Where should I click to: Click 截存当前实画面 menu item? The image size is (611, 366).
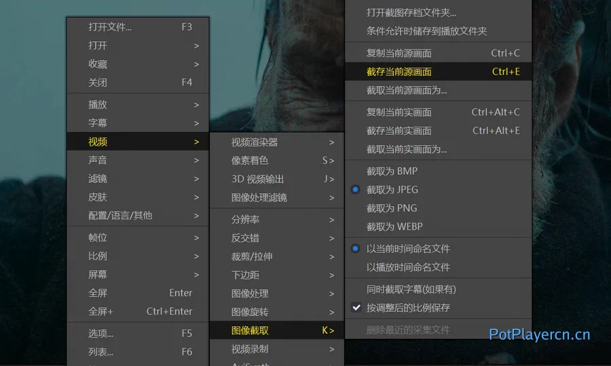click(439, 131)
